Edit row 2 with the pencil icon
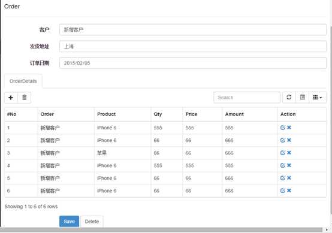Image resolution: width=332 pixels, height=233 pixels. [x=283, y=140]
